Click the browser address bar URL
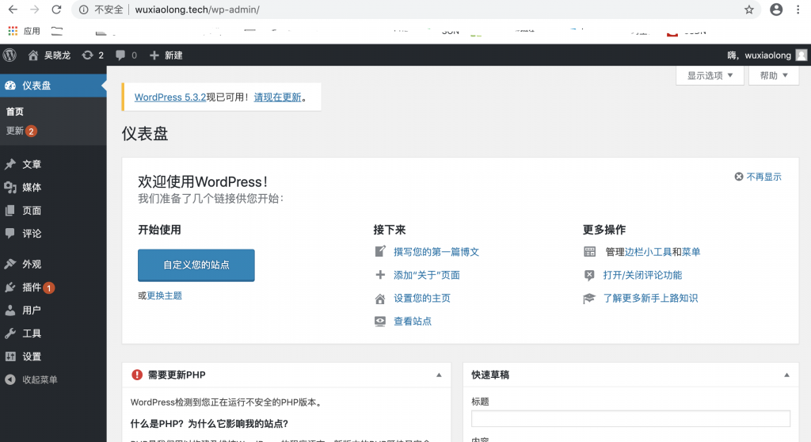Screen dimensions: 811x442 (x=197, y=10)
